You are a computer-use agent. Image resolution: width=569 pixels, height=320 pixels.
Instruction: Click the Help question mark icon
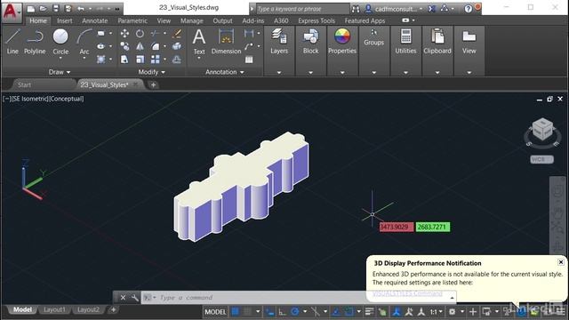[469, 8]
